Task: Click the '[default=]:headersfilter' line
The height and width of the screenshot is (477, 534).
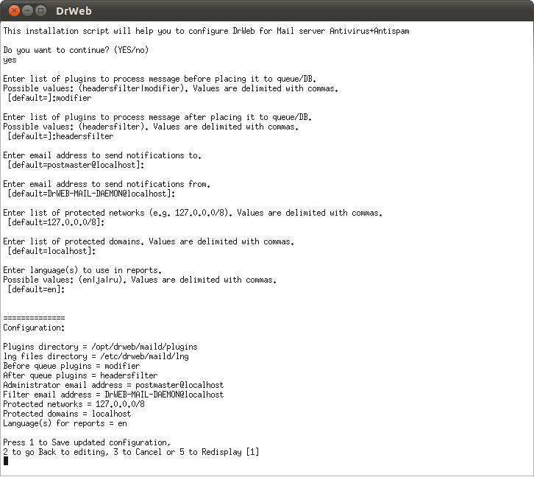Action: [x=60, y=136]
